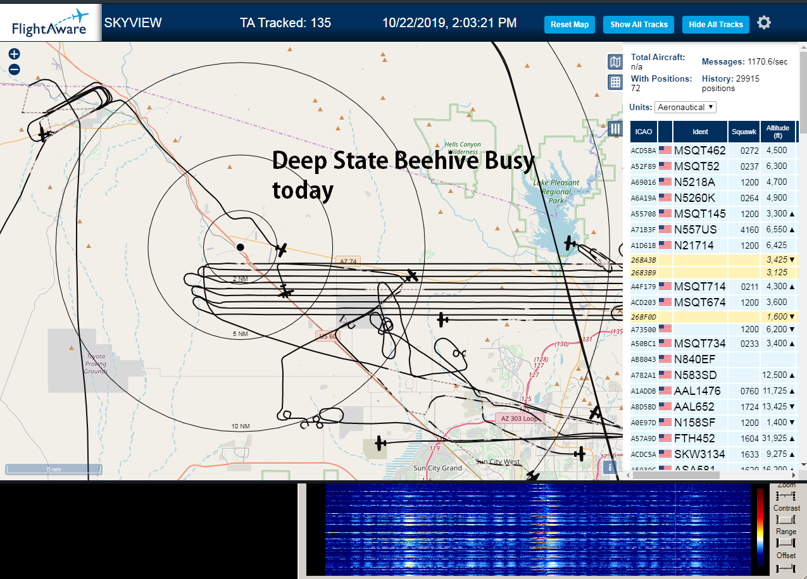
Task: Click altitude 31,925 in FTH452 row
Action: click(x=773, y=438)
